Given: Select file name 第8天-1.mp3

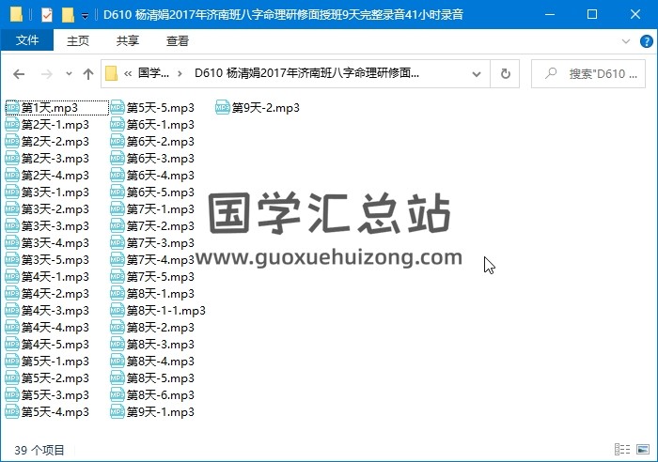Looking at the screenshot, I should point(161,294).
